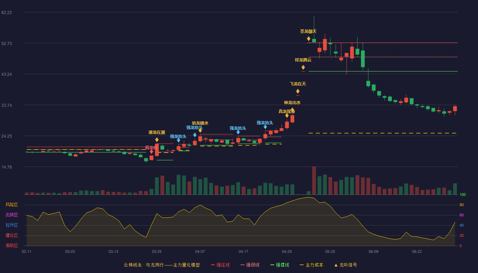Click the 潜龙在渊 signal arrow
This screenshot has width=478, height=273.
157,140
